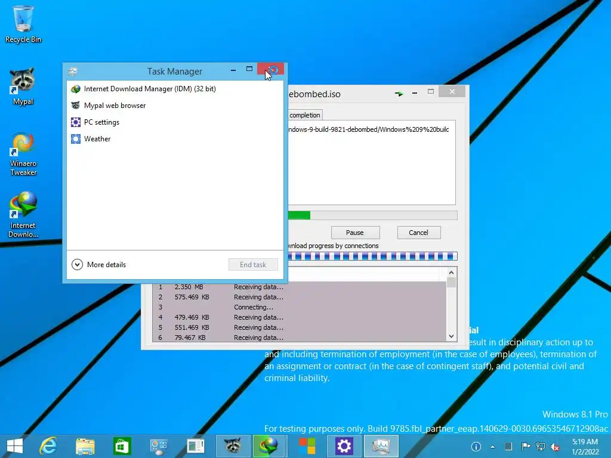Select connection row 4 with 479.469 KB
Screen dimensions: 611x458
[x=300, y=317]
